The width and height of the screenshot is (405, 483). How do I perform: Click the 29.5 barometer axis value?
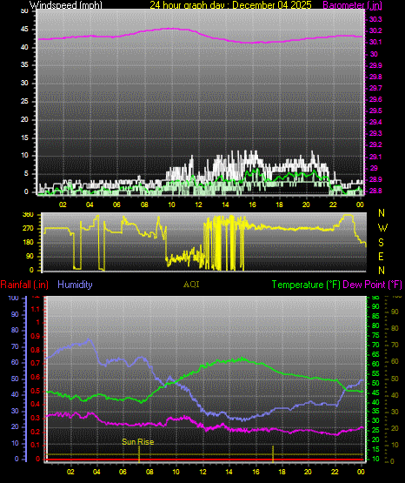click(375, 111)
